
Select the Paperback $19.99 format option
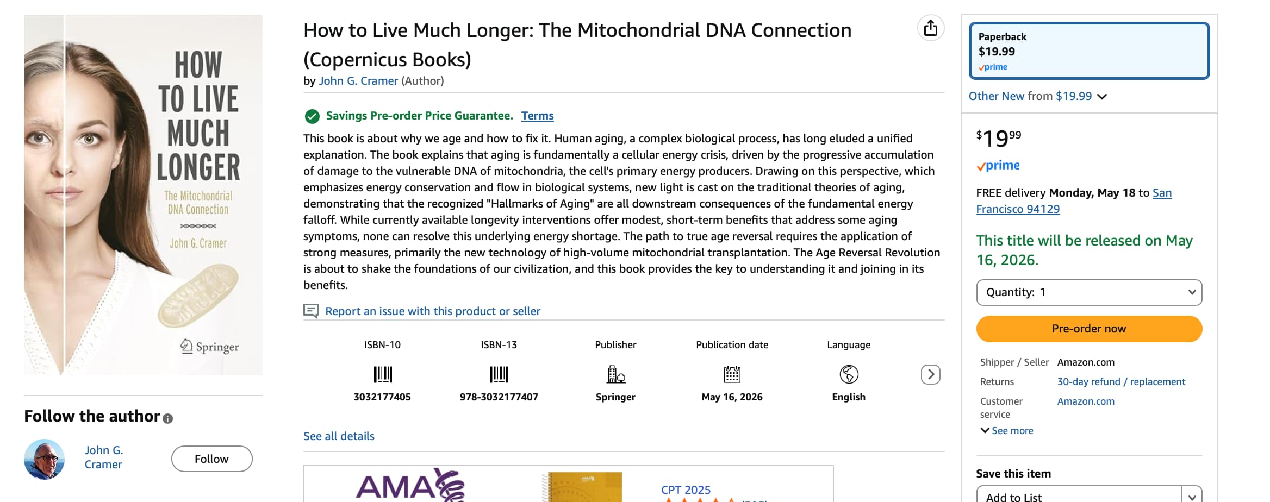[1089, 51]
